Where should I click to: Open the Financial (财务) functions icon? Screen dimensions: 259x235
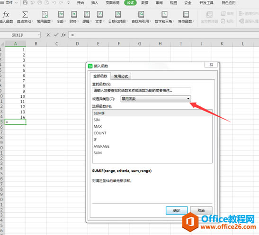(74, 15)
